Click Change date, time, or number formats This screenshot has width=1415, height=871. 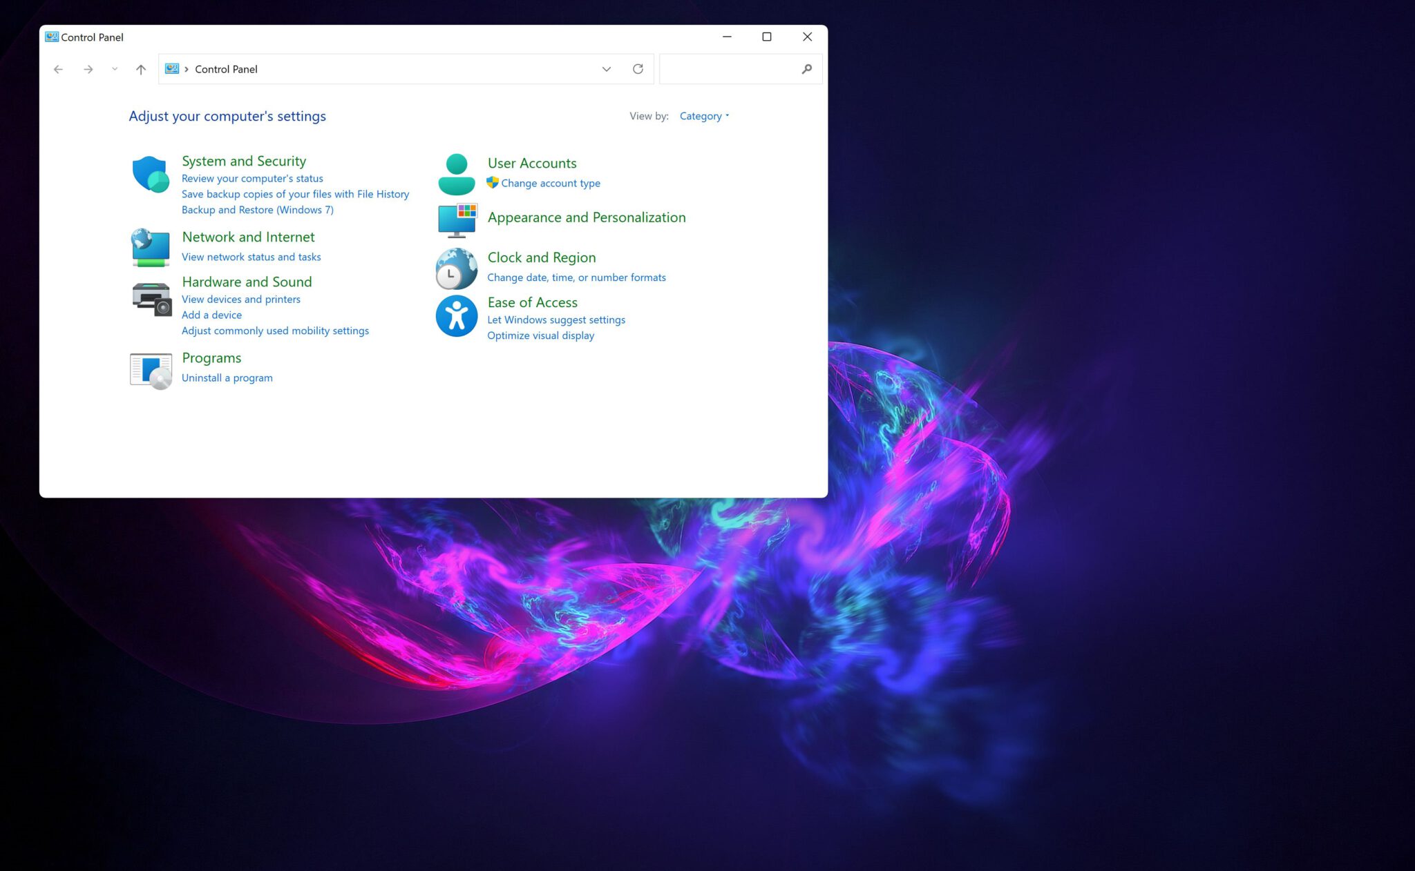(x=576, y=277)
